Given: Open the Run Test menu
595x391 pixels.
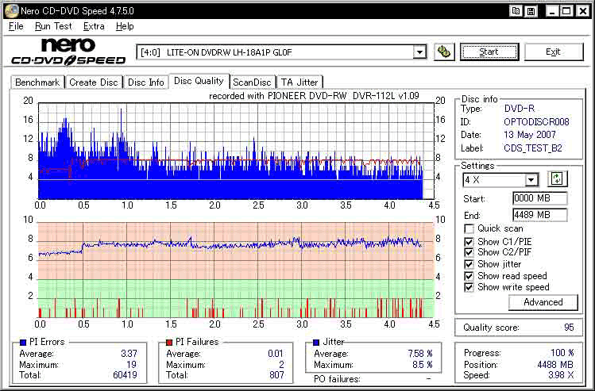Looking at the screenshot, I should [x=53, y=26].
